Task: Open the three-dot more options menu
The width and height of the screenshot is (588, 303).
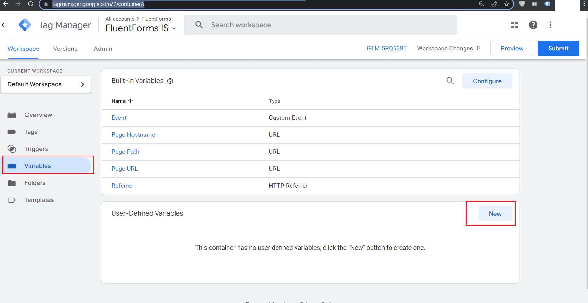Action: [550, 25]
